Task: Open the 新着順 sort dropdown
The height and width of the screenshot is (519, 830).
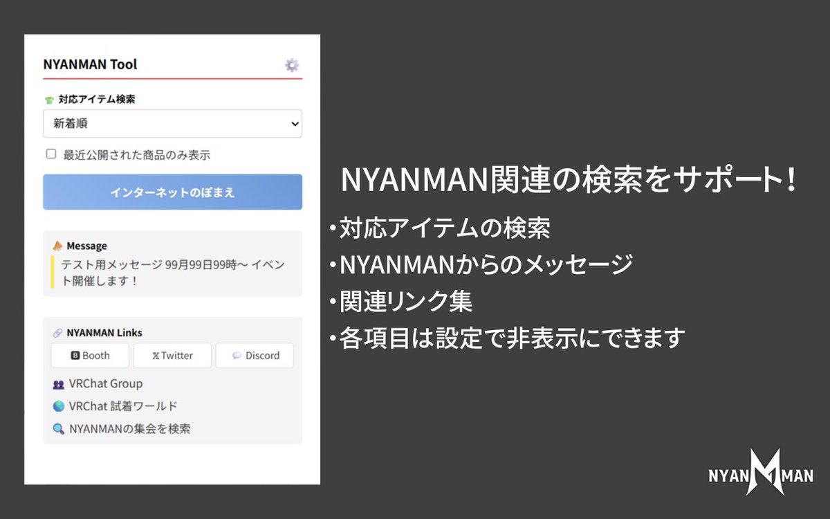Action: pyautogui.click(x=172, y=124)
